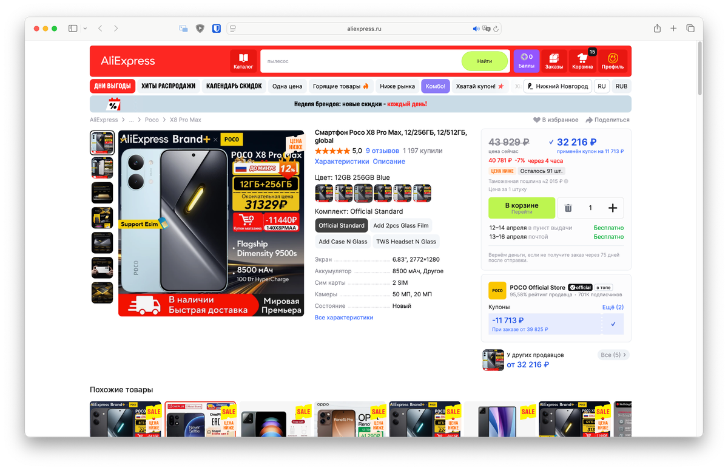The image size is (728, 470).
Task: Open Корзина cart icon
Action: (582, 61)
